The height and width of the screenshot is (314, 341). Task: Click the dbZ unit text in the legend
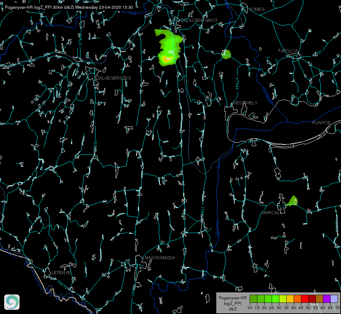click(233, 309)
